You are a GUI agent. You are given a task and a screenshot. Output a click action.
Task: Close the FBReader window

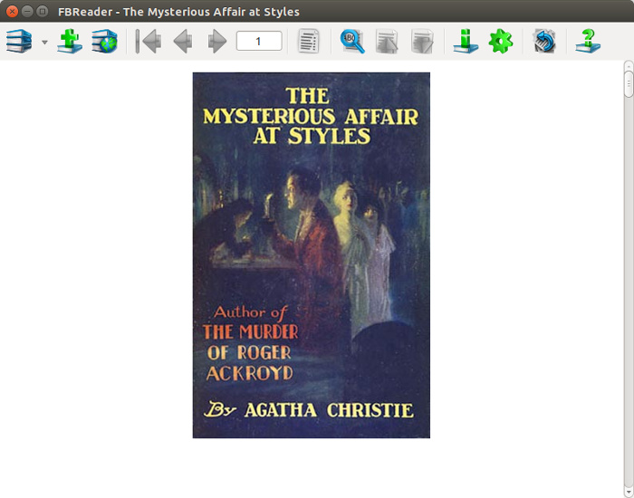12,11
